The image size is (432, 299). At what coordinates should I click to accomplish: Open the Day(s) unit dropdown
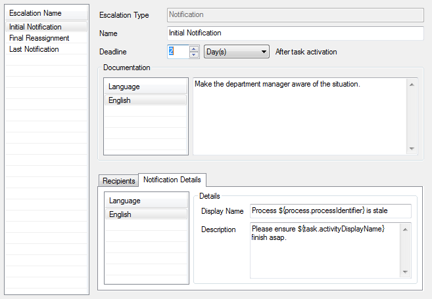point(237,51)
